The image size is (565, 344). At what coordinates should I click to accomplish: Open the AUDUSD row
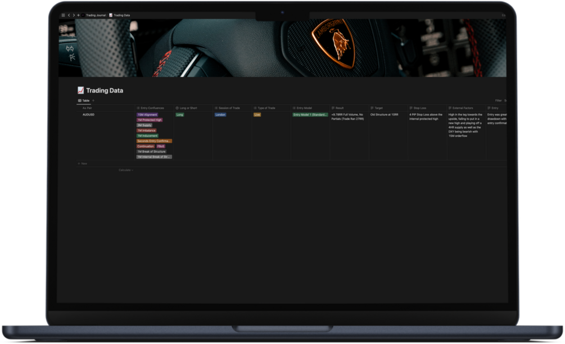(x=89, y=114)
